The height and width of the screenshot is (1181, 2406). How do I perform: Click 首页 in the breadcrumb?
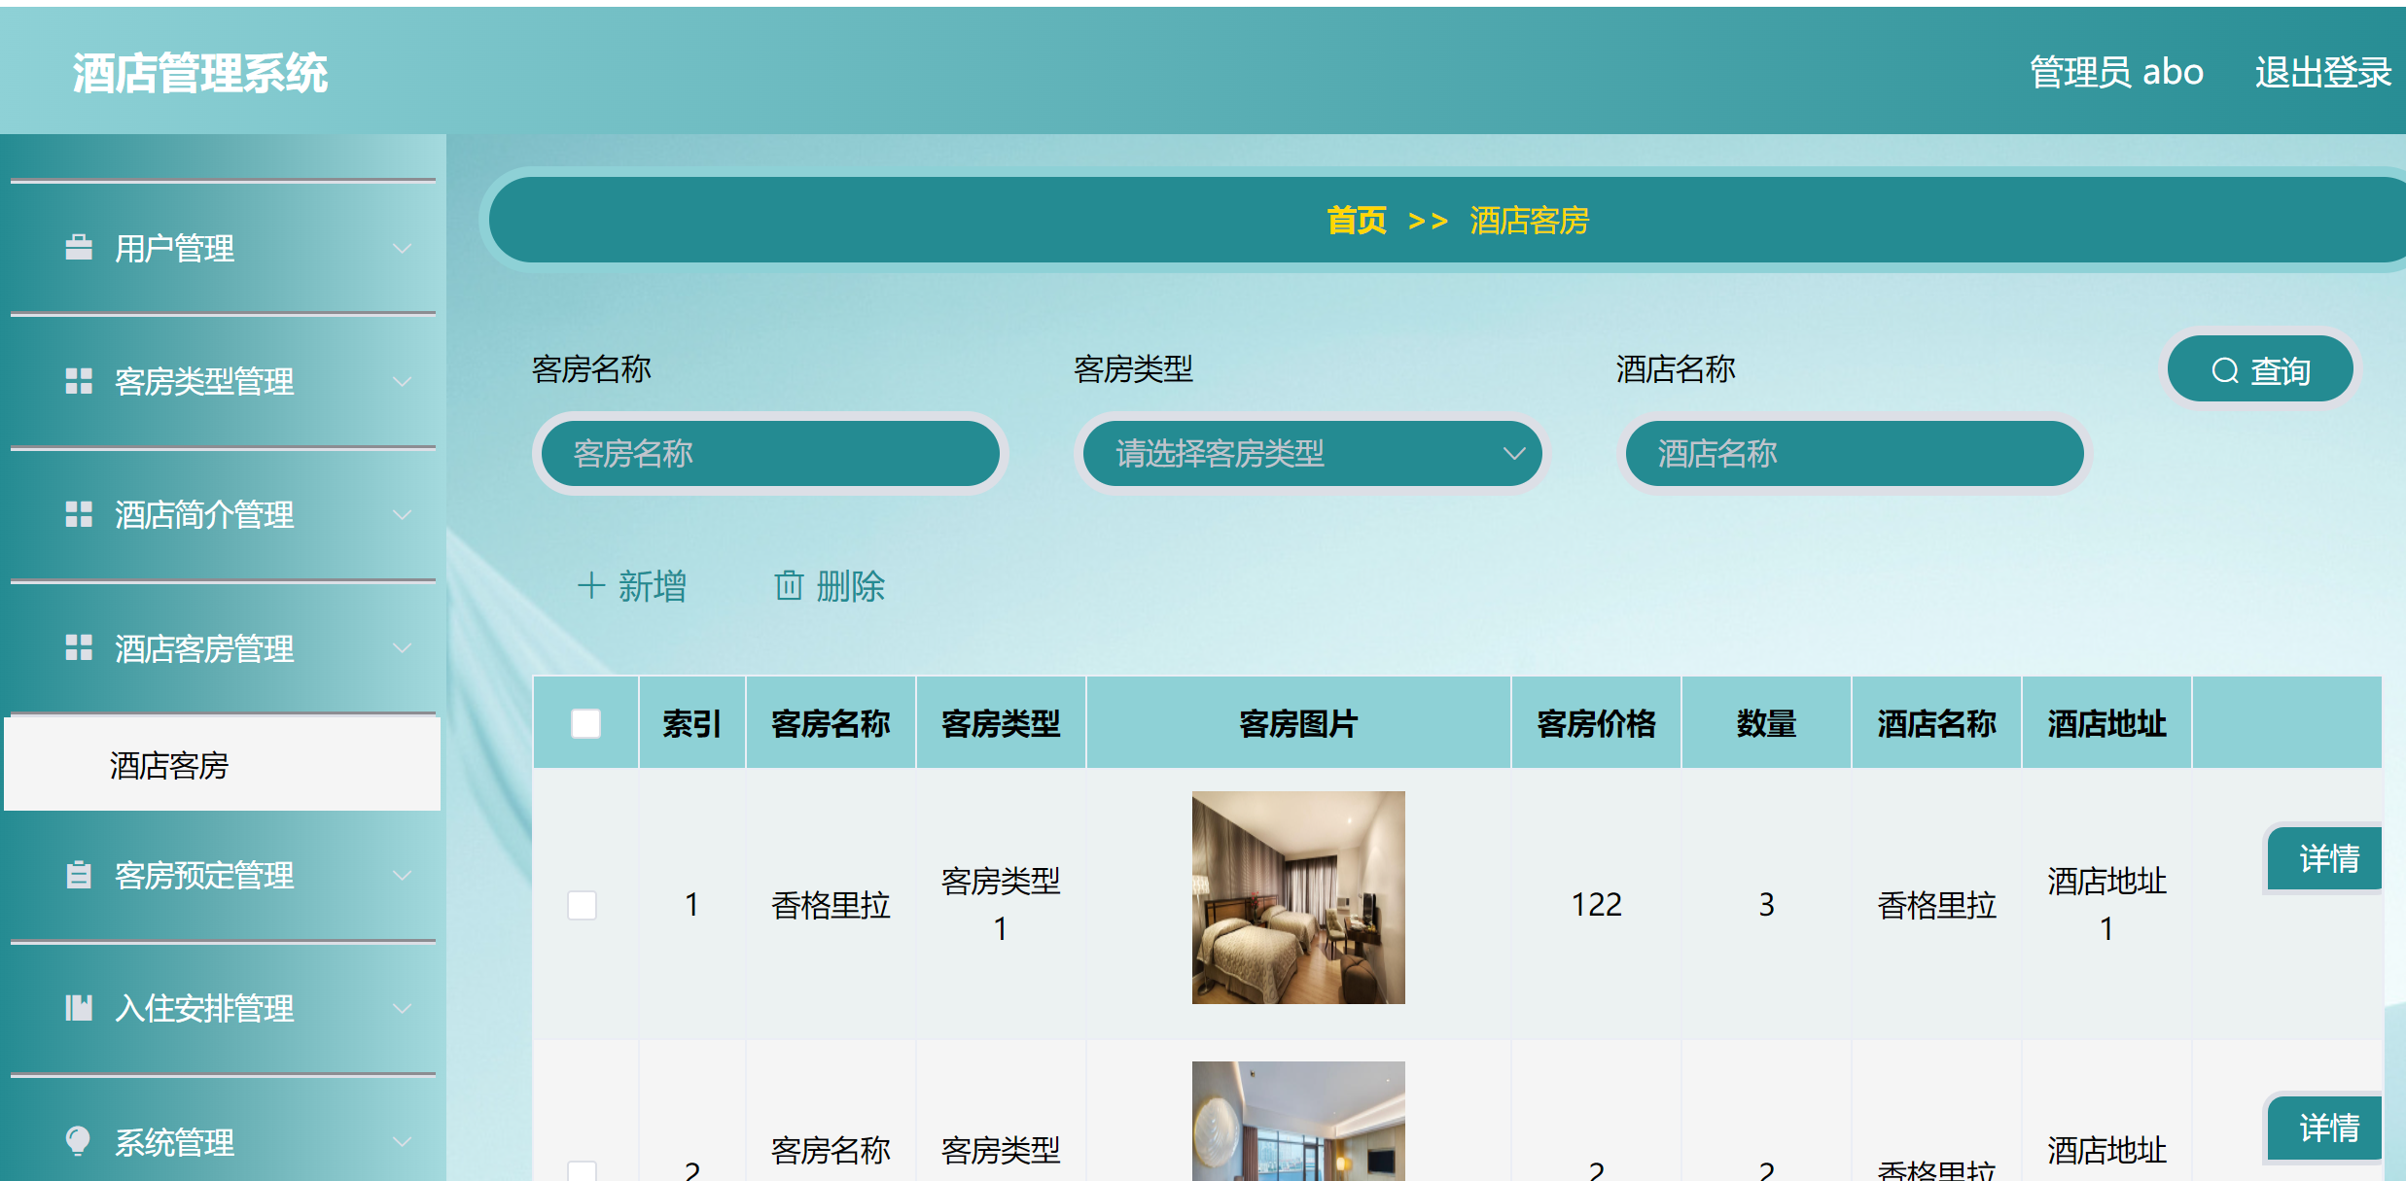(x=1358, y=222)
